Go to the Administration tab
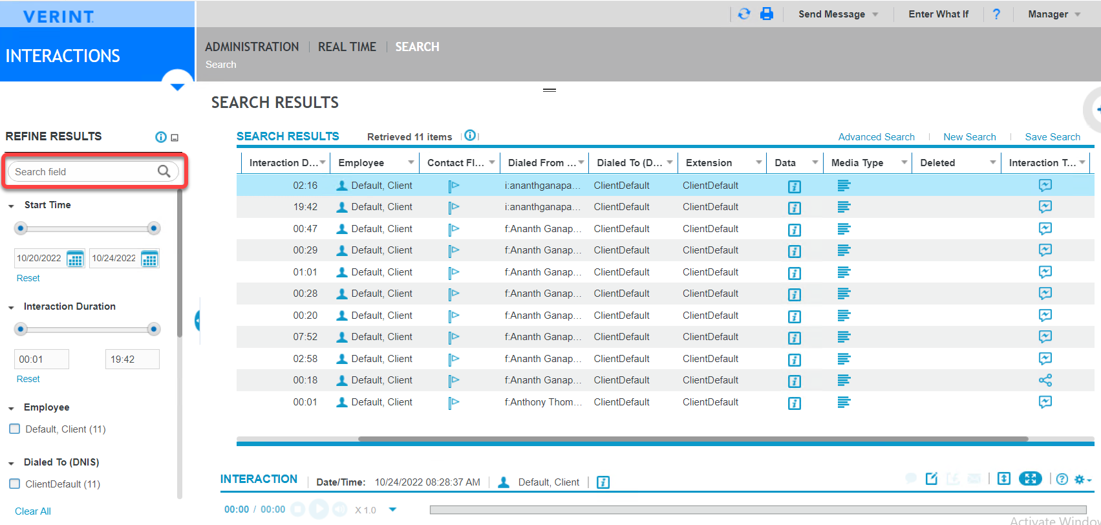The width and height of the screenshot is (1101, 525). (251, 47)
